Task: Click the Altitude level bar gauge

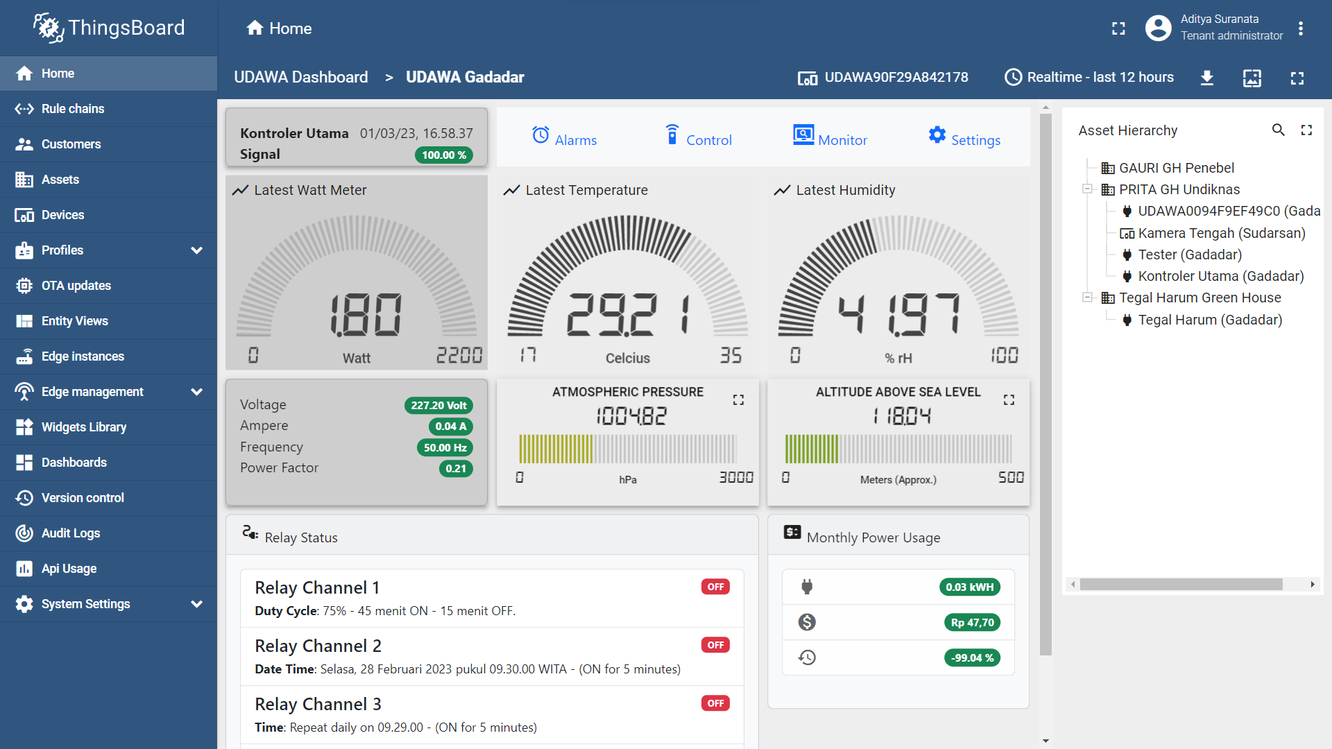Action: tap(898, 449)
